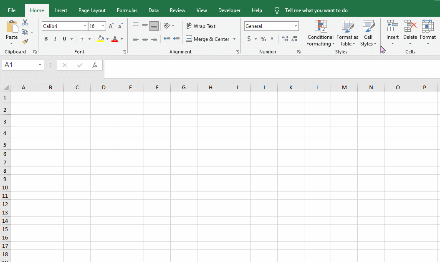Open the font name dropdown
This screenshot has width=440, height=262.
coord(84,26)
